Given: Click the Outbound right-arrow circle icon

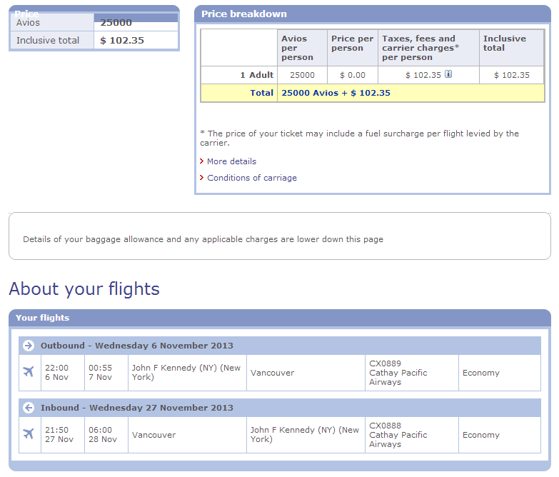Looking at the screenshot, I should click(29, 346).
